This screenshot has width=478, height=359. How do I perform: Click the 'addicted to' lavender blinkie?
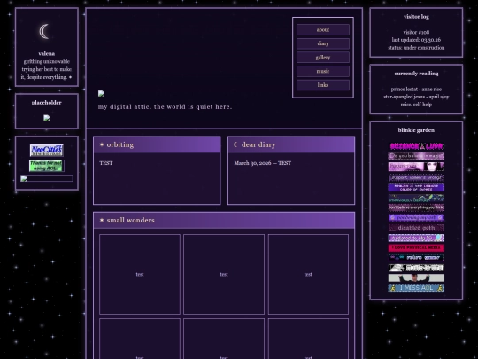coord(416,238)
